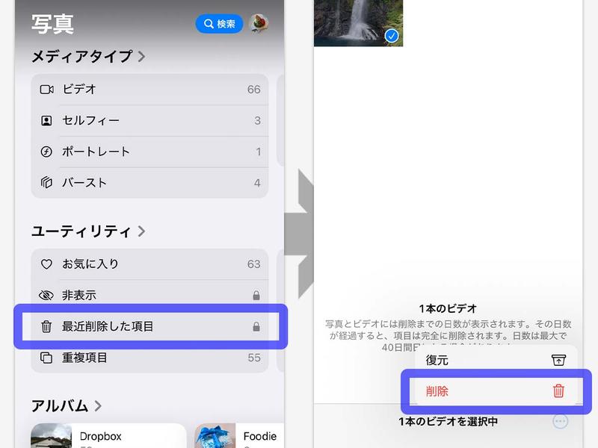Tap the count 63 beside お気に入り

click(254, 264)
